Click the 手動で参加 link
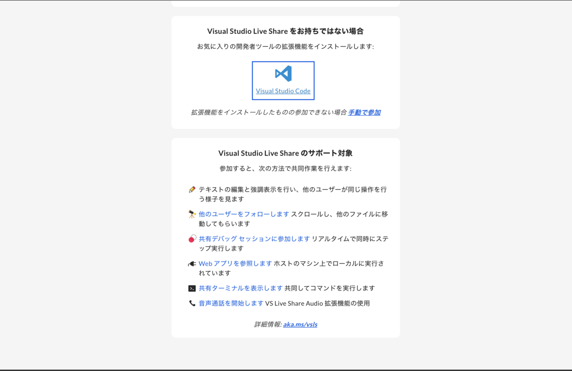The width and height of the screenshot is (572, 371). pos(364,112)
